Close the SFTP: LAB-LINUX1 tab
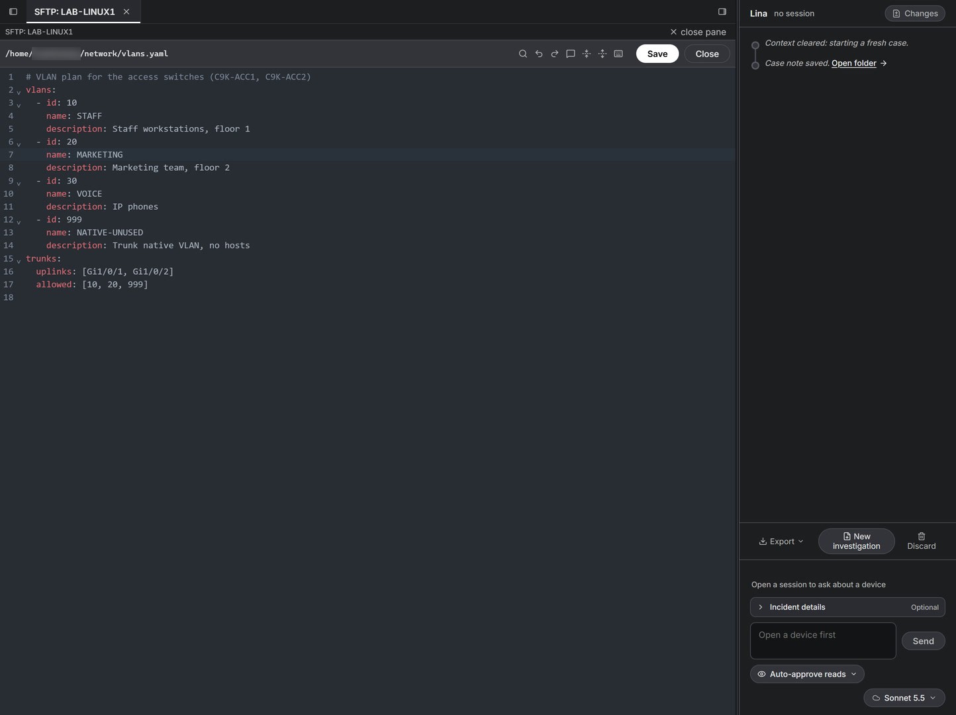The image size is (956, 715). click(126, 11)
